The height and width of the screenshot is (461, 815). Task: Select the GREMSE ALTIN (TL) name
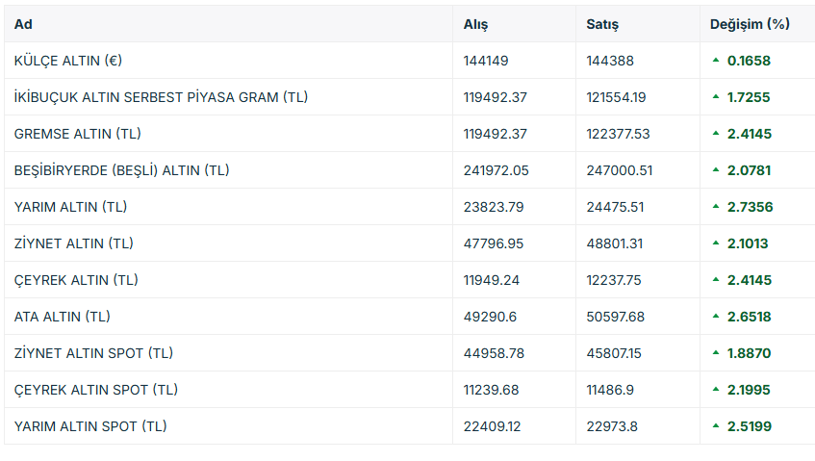(77, 134)
